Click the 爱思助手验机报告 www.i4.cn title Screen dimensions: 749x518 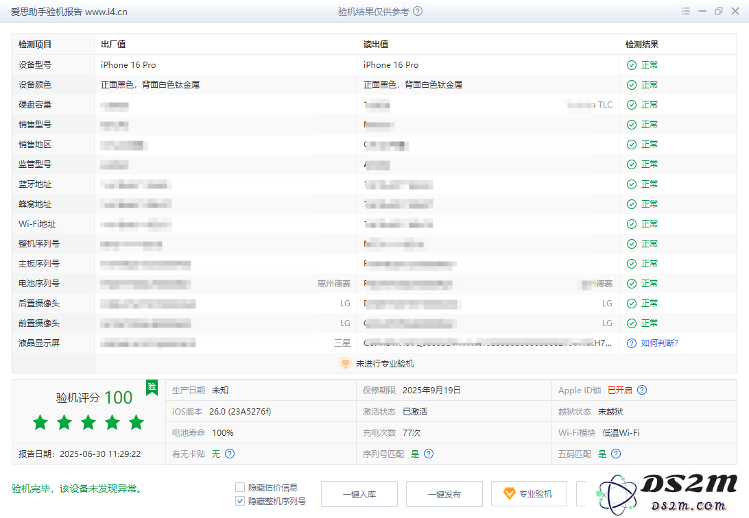coord(69,12)
